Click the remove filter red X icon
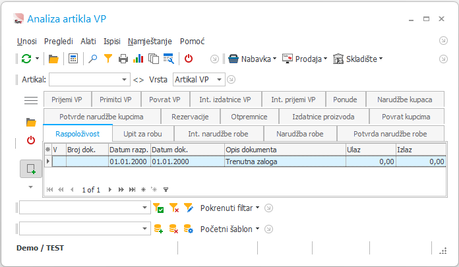 [x=174, y=208]
